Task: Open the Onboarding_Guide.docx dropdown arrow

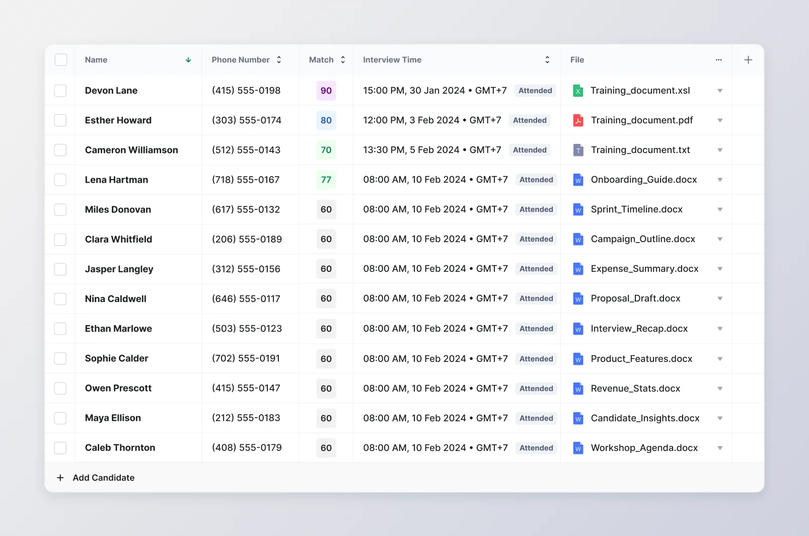Action: (x=720, y=180)
